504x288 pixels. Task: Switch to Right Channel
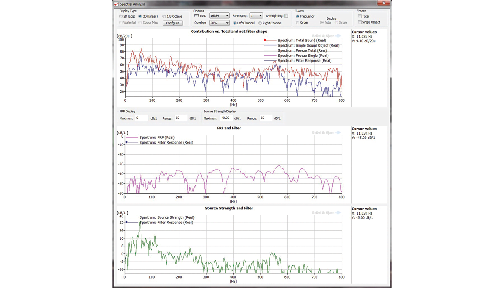[260, 23]
